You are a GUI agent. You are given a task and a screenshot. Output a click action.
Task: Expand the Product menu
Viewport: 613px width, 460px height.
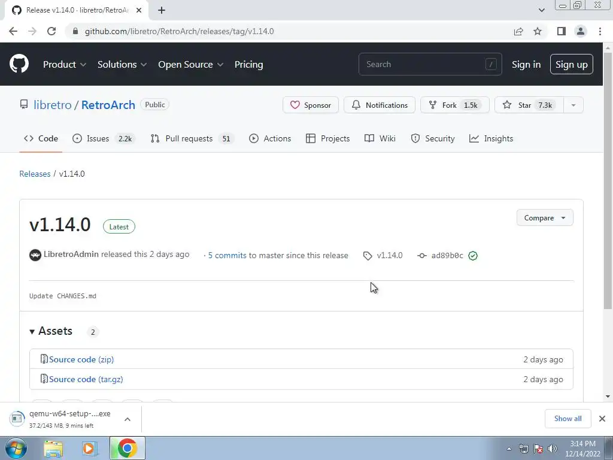[65, 65]
